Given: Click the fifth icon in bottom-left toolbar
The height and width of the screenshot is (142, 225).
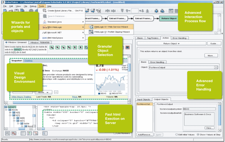Looking at the screenshot, I should point(35,133).
